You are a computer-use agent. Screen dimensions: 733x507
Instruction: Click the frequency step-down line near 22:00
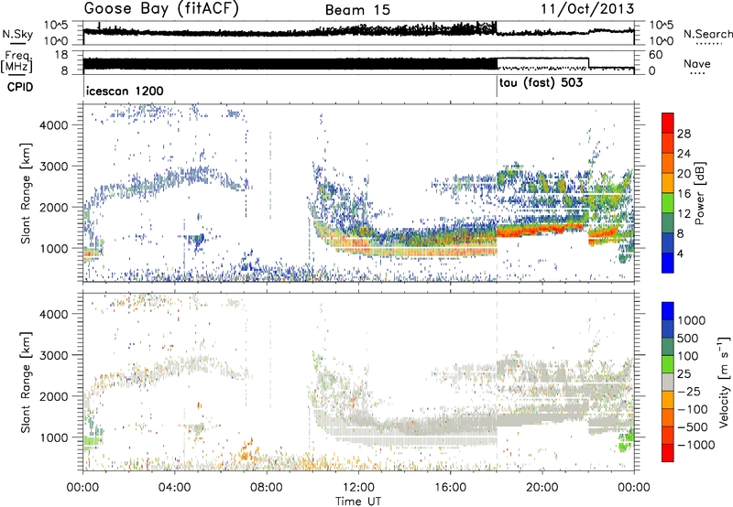588,63
